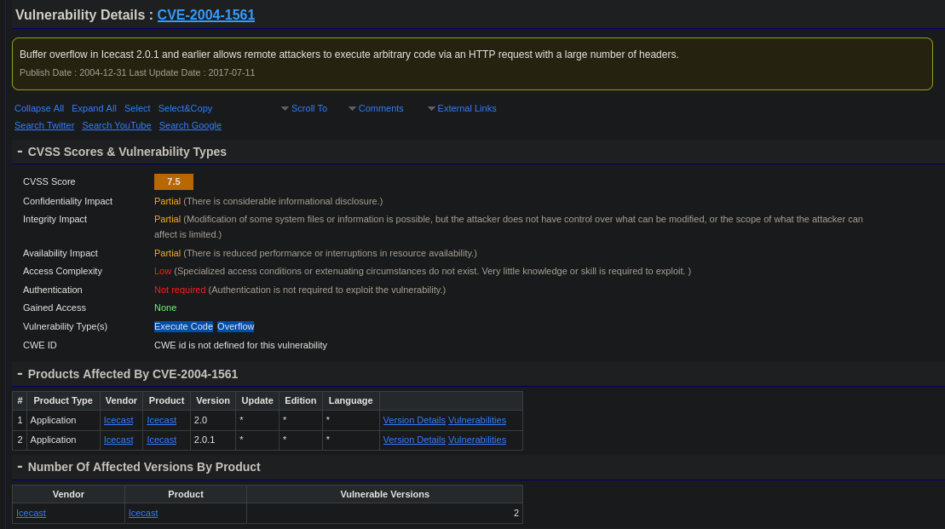Click the 'Edition' column header
The image size is (945, 529).
tap(300, 400)
